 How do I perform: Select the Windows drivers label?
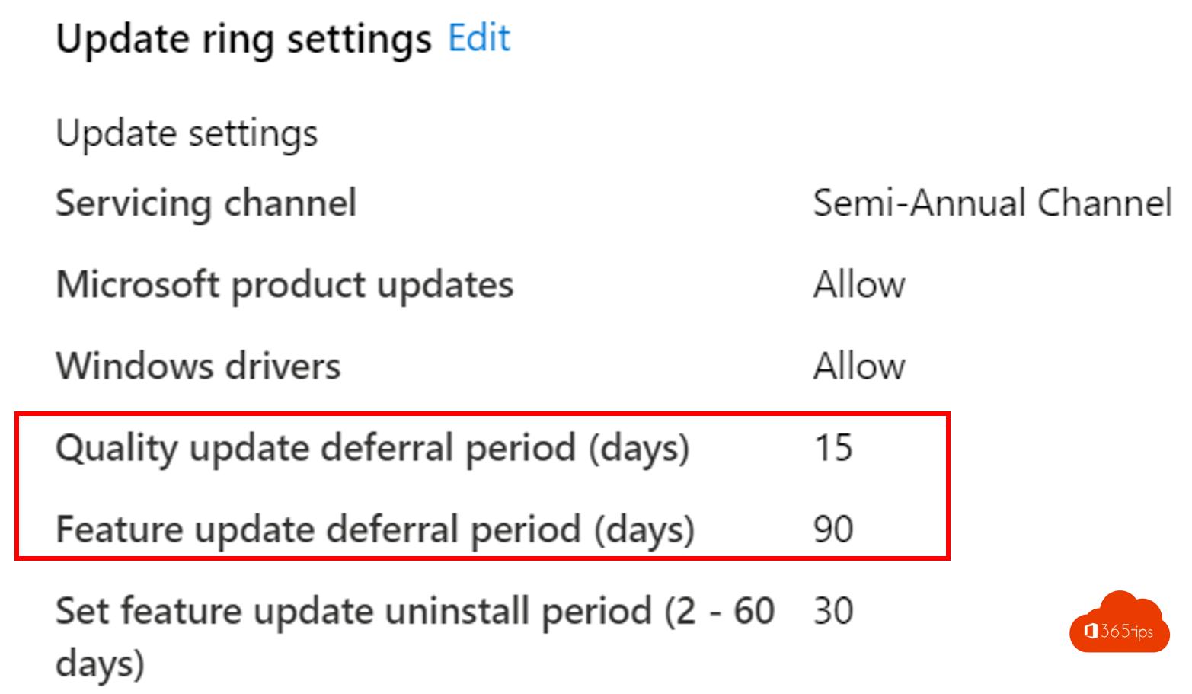point(198,366)
